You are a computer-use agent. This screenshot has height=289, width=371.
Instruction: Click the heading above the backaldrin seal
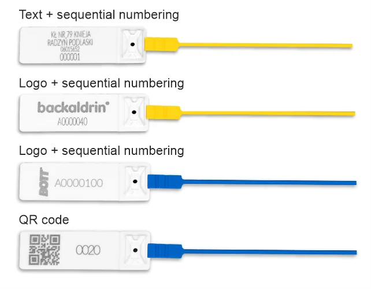(x=102, y=83)
